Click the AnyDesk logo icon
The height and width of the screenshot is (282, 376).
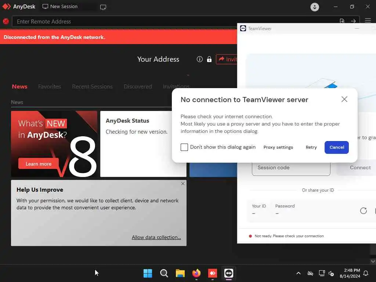click(x=6, y=7)
